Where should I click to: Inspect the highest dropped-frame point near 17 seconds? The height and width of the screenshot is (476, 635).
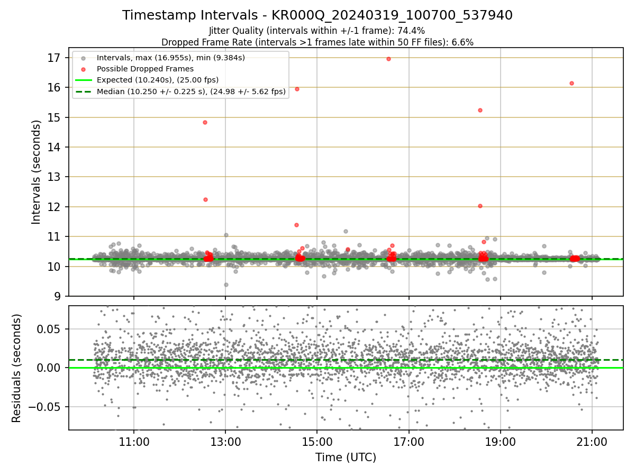tap(388, 59)
